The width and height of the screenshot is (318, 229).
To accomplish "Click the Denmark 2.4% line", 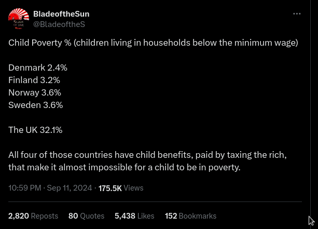I will [x=38, y=68].
